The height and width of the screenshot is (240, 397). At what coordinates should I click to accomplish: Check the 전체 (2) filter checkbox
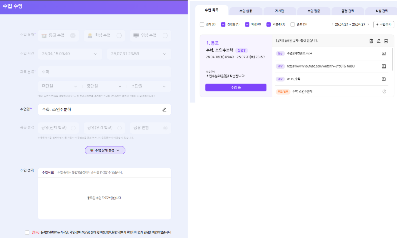coord(202,24)
